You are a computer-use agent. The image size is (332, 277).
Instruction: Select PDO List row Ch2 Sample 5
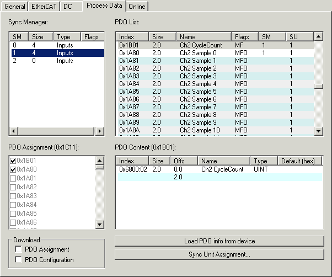pos(216,92)
